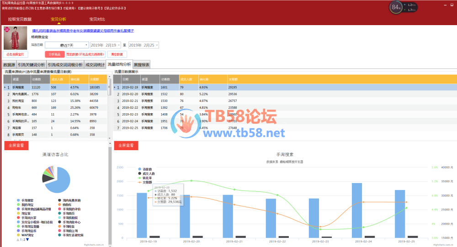Viewport: 457px width, 247px height.
Task: Switch to the 成交词统计 tab
Action: tap(95, 65)
